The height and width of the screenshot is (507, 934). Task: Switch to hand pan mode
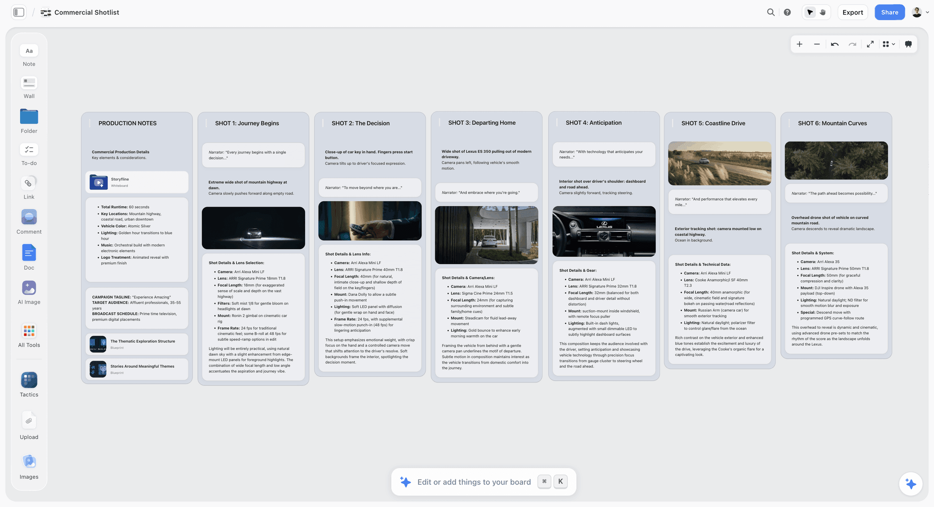(823, 12)
